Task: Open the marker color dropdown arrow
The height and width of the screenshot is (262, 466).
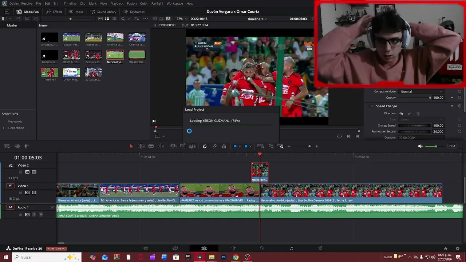Action: click(x=250, y=146)
